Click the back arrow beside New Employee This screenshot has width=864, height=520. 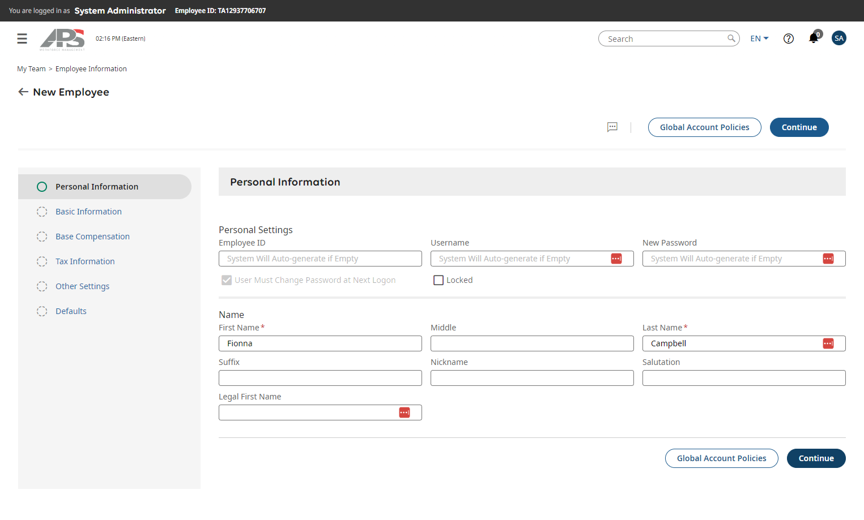(23, 92)
